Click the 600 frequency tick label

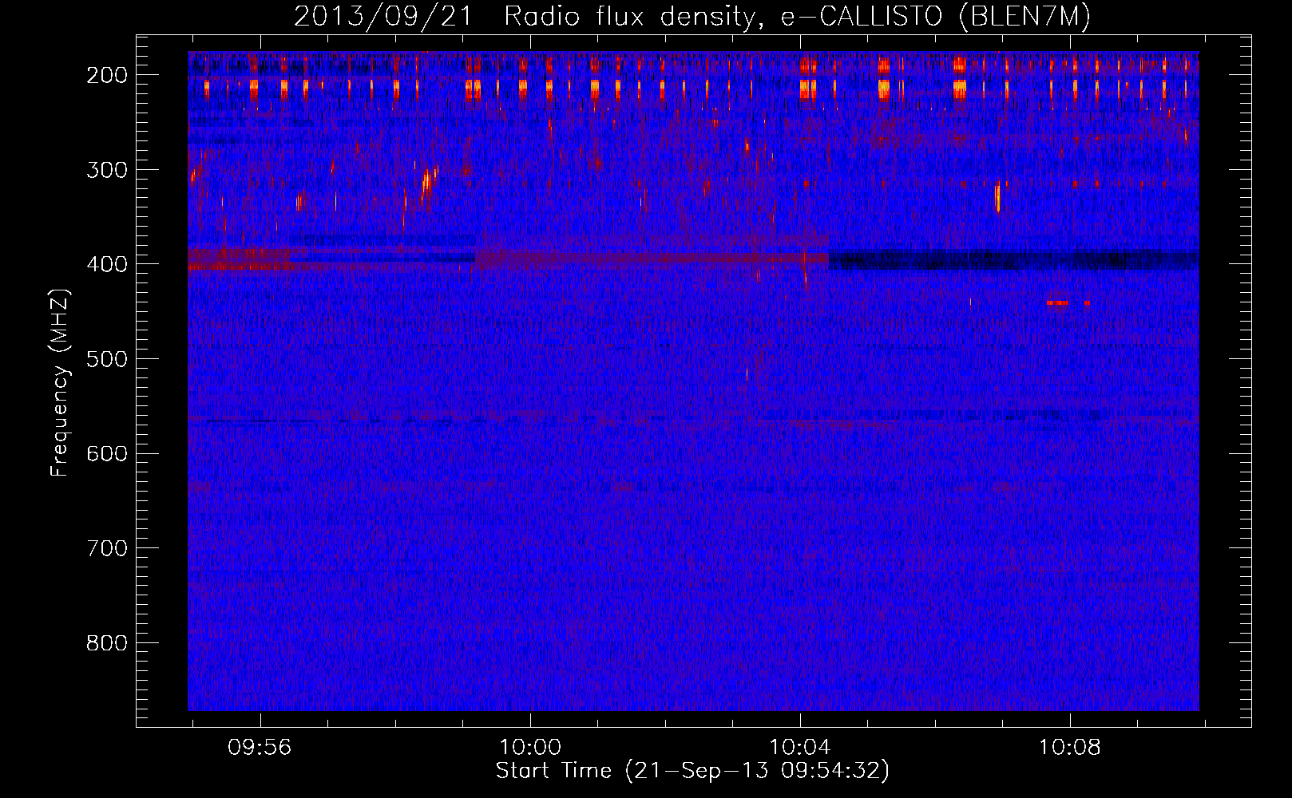(107, 453)
